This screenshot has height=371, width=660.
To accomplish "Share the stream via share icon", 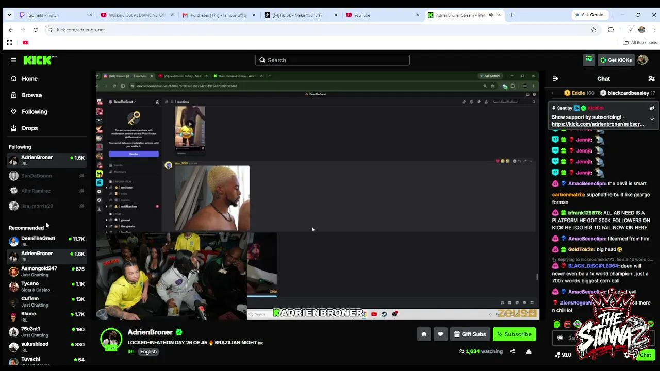I will coord(512,352).
